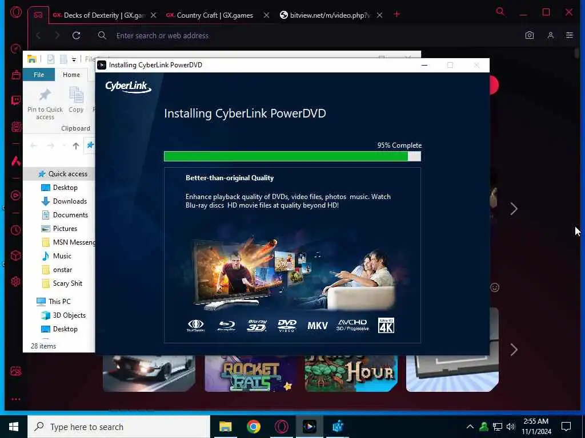Screen dimensions: 585x438
Task: Click Pin to Quick access button
Action: click(45, 104)
